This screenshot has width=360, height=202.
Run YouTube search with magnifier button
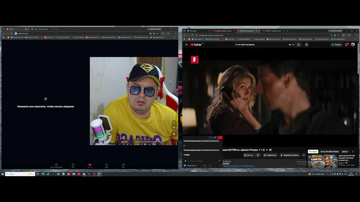pyautogui.click(x=299, y=45)
